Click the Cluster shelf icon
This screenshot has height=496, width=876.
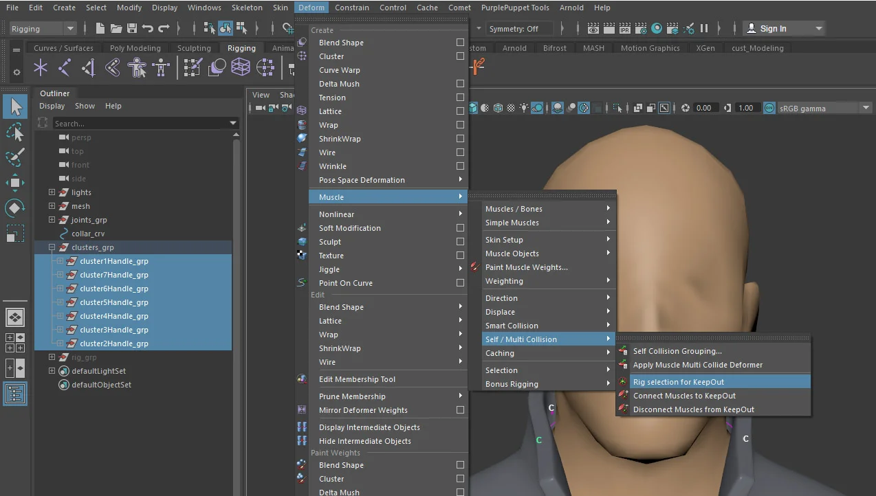265,67
